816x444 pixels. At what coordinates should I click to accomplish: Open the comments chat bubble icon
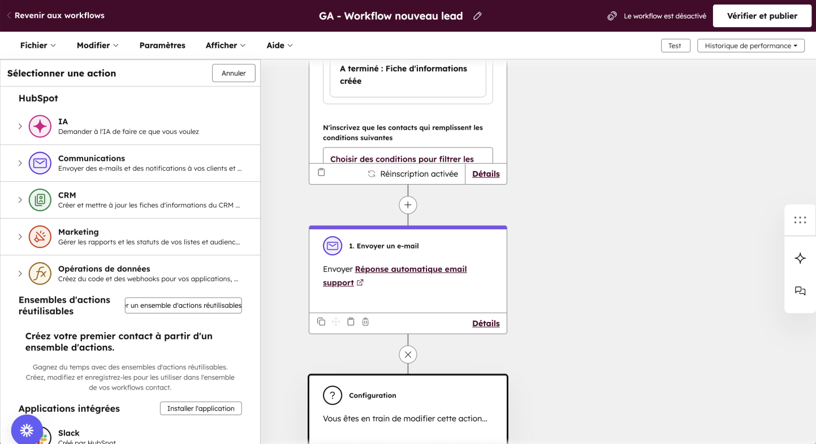[800, 291]
